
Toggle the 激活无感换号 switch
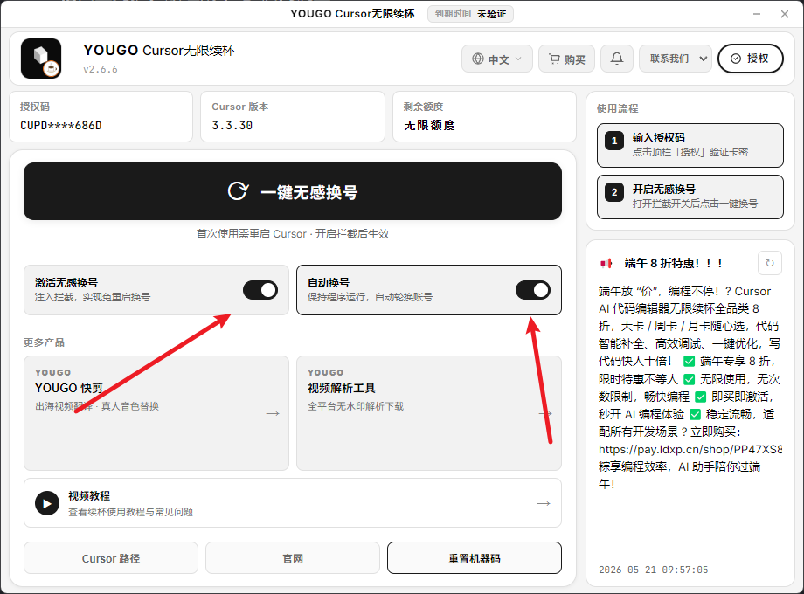tap(260, 290)
